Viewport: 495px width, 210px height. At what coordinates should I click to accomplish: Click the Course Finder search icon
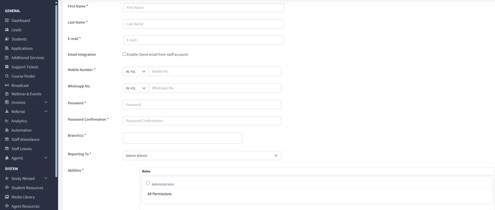(7, 76)
